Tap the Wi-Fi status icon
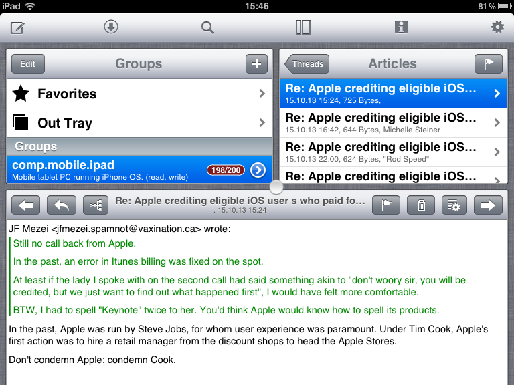This screenshot has width=514, height=385. pyautogui.click(x=30, y=6)
